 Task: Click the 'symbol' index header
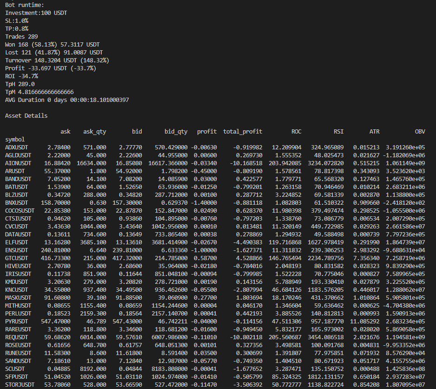pyautogui.click(x=15, y=139)
